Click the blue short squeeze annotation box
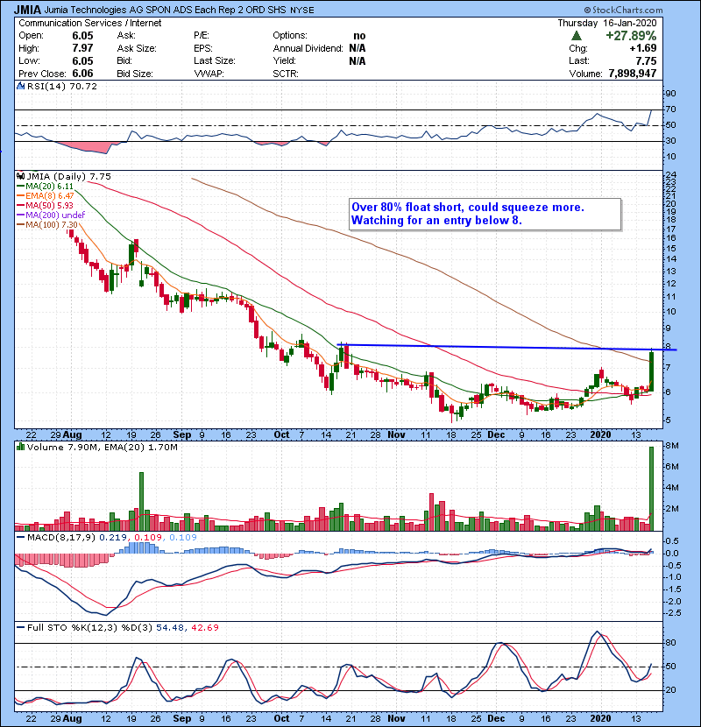This screenshot has width=701, height=727. tap(485, 214)
